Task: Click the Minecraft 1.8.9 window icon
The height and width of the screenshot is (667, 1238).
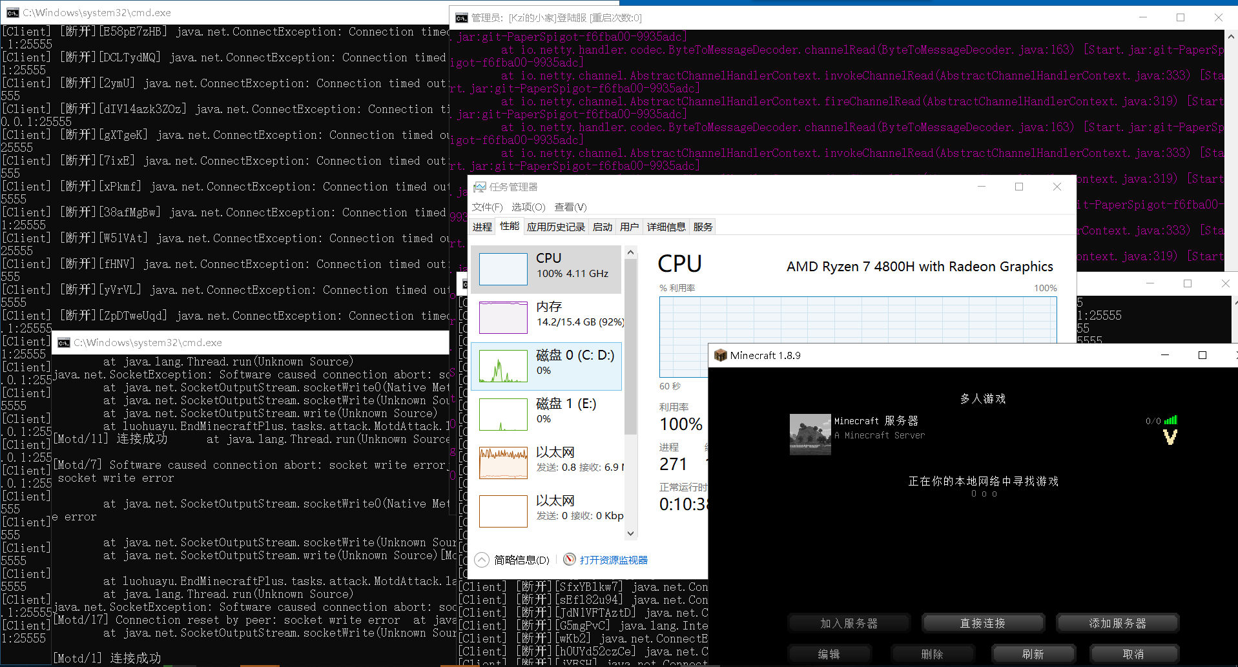Action: pyautogui.click(x=721, y=355)
